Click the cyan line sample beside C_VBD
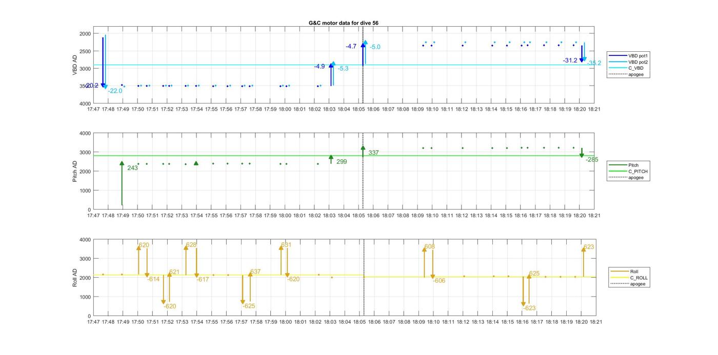Screen dimensions: 718x355 click(617, 68)
